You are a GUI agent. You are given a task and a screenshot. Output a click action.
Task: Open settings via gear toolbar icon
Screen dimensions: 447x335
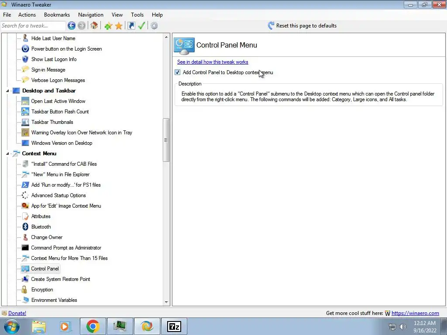tap(154, 26)
